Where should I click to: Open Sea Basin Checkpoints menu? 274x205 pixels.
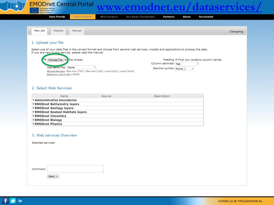click(140, 17)
